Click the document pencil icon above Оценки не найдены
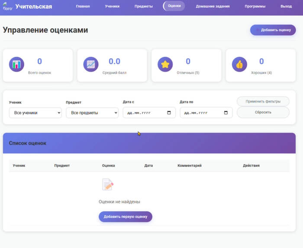303x248 pixels. click(x=108, y=184)
